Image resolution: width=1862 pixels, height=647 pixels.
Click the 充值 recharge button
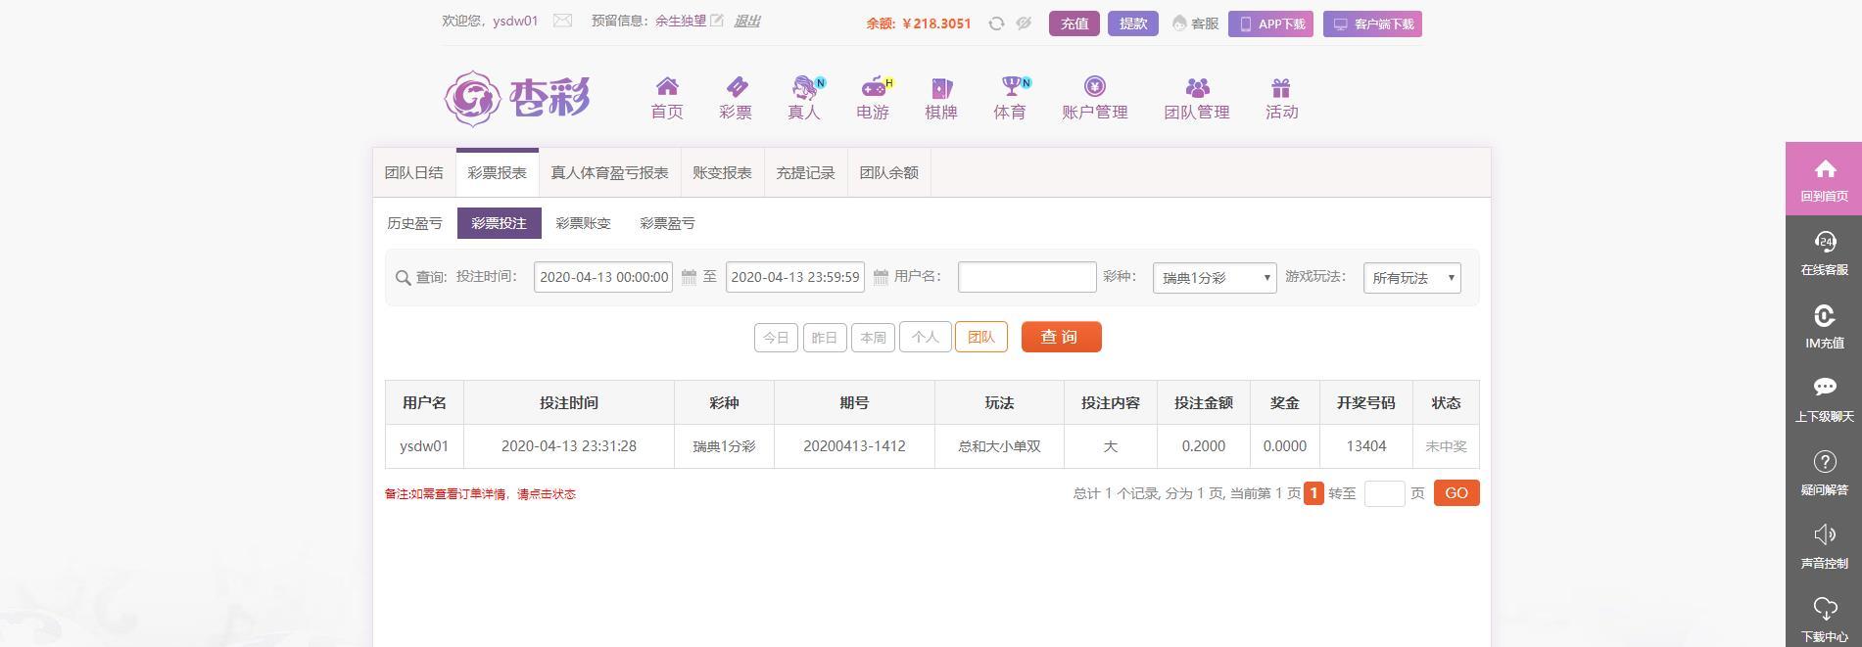[x=1074, y=23]
